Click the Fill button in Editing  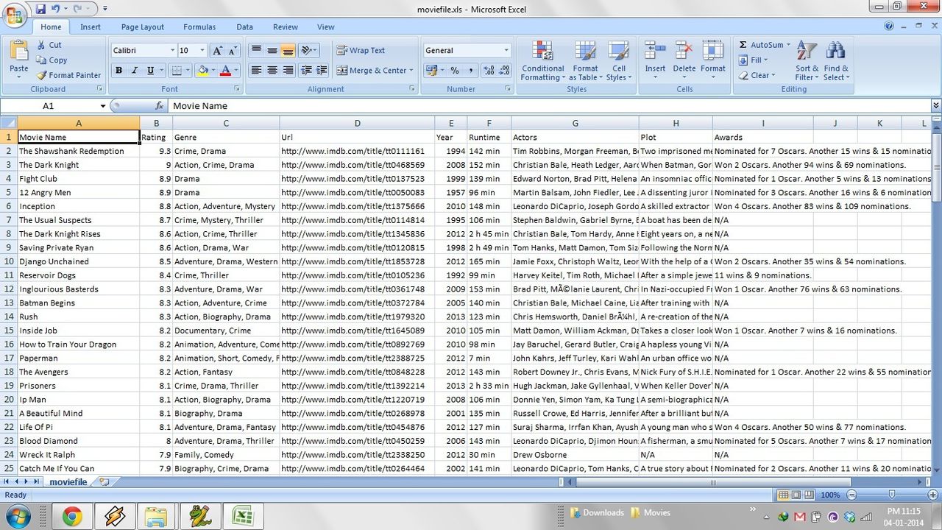753,60
